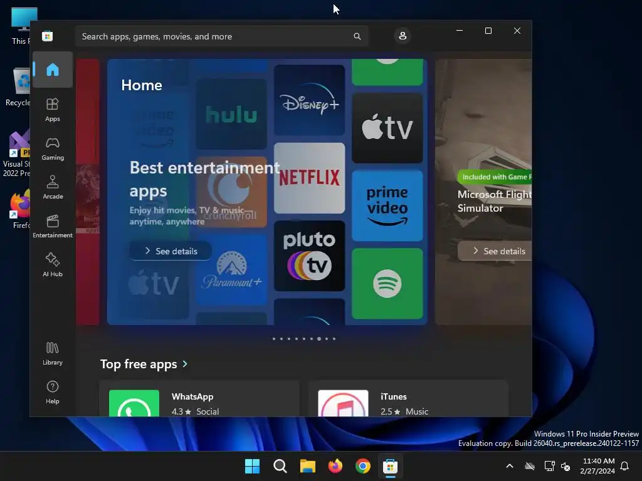This screenshot has height=481, width=642.
Task: Open the WhatsApp app card
Action: point(199,399)
